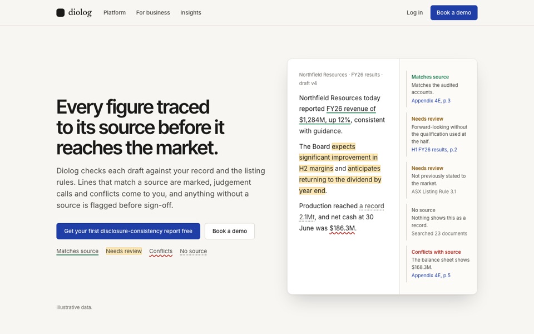This screenshot has height=334, width=534.
Task: Click underlined FY26 revenue of $1,284M text
Action: 338,114
